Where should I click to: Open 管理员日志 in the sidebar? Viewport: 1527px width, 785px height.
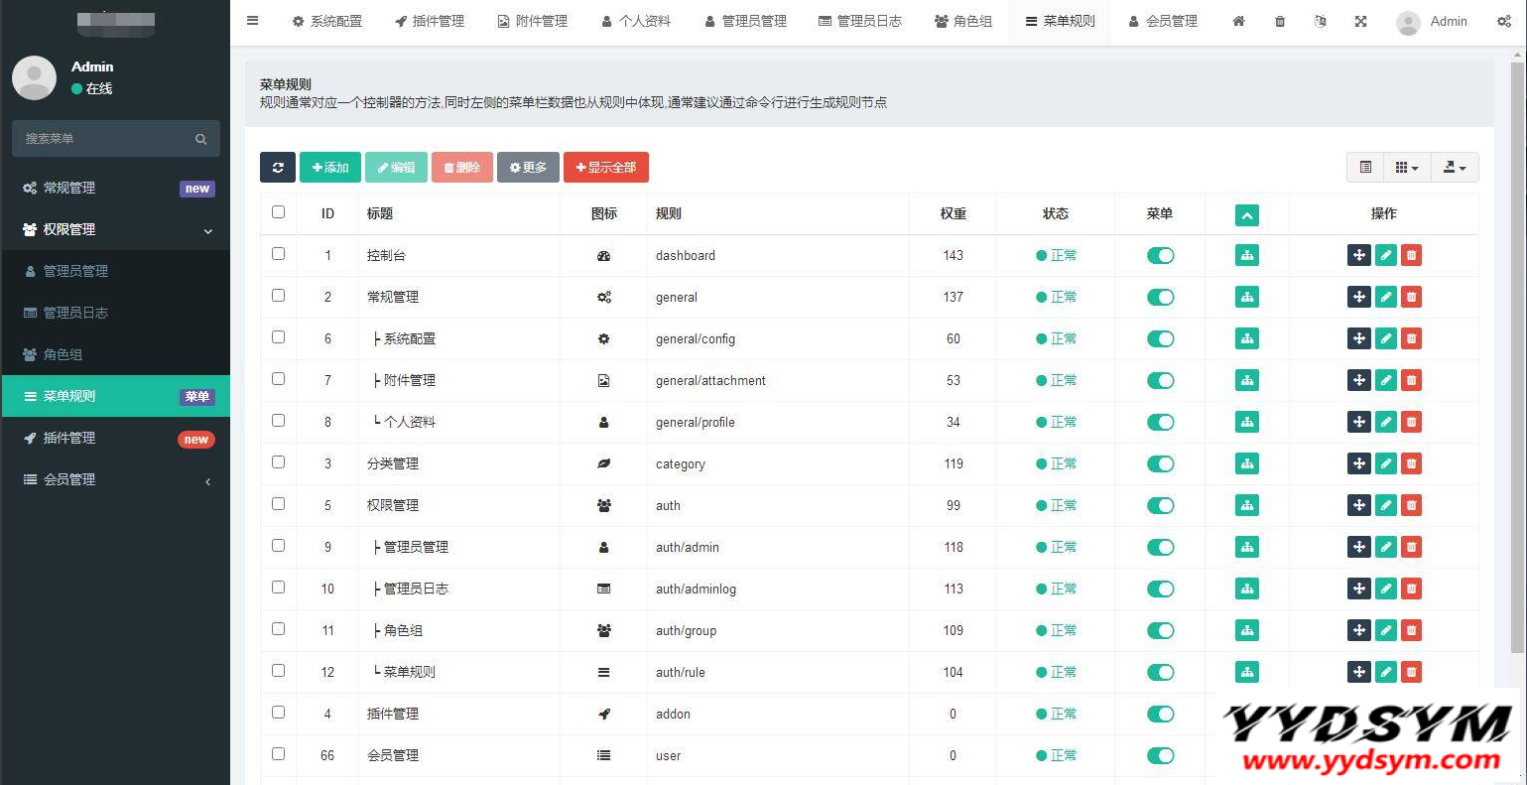[x=75, y=313]
